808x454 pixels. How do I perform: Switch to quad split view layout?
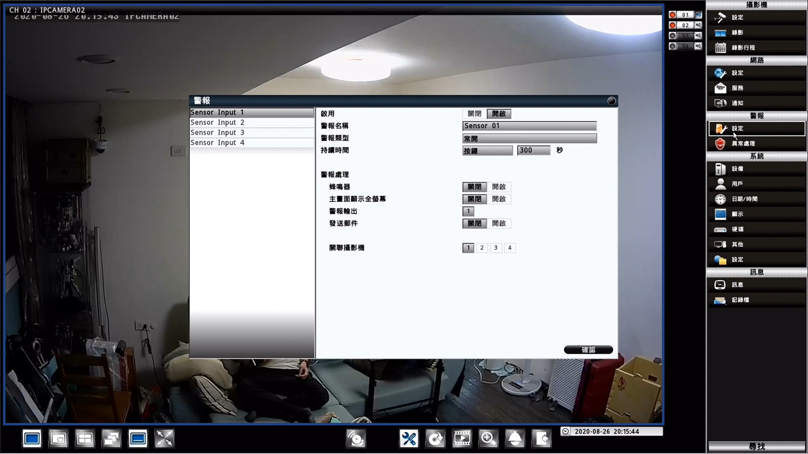pyautogui.click(x=85, y=438)
